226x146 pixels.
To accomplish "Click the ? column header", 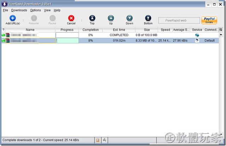I will pyautogui.click(x=3, y=30).
